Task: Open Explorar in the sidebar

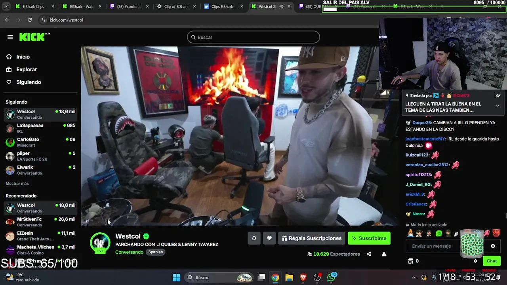Action: [x=27, y=69]
